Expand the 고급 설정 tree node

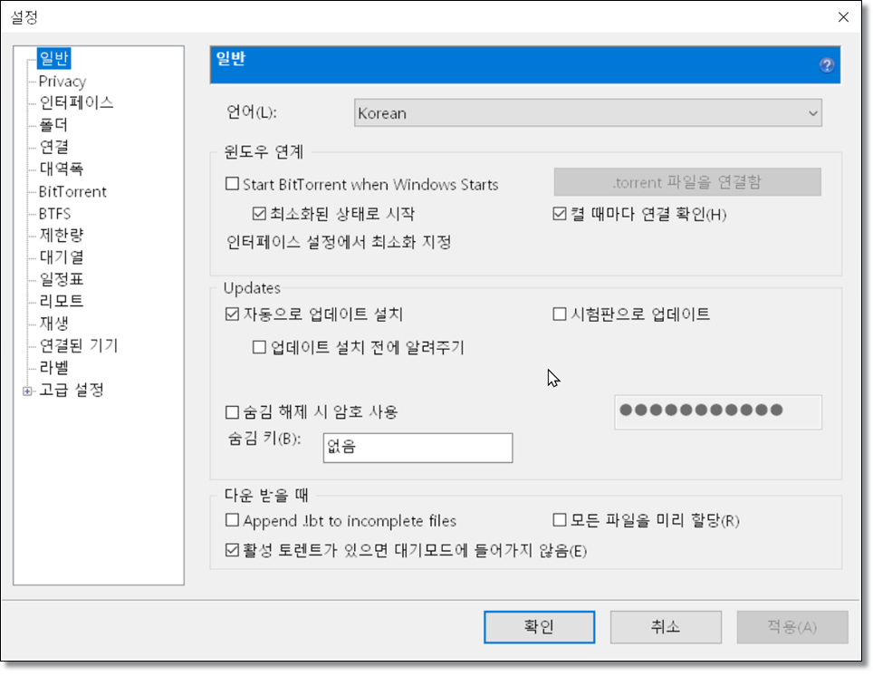pyautogui.click(x=27, y=390)
